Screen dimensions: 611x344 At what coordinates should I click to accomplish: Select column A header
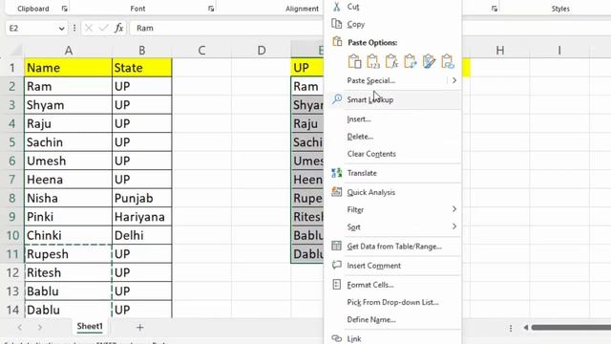tap(68, 51)
